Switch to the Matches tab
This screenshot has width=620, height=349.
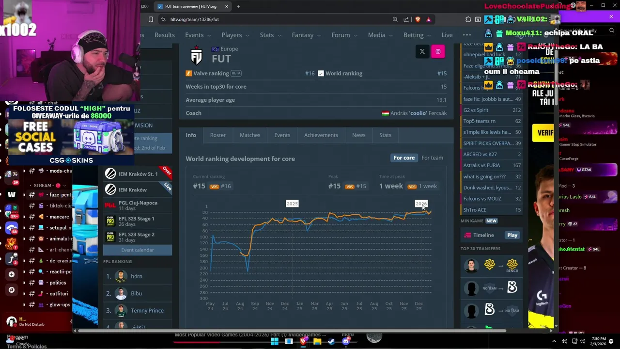(250, 135)
